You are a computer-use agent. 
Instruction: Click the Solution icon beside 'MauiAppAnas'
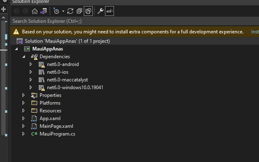coord(20,41)
